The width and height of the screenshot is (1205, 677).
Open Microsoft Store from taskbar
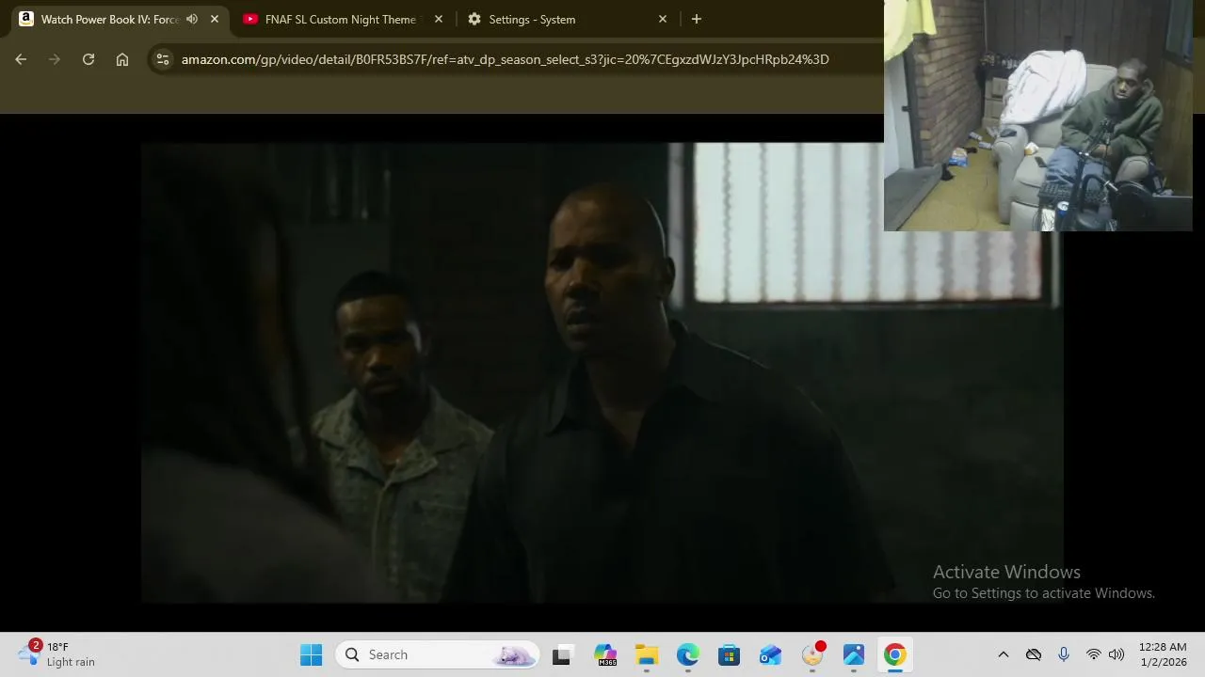730,654
